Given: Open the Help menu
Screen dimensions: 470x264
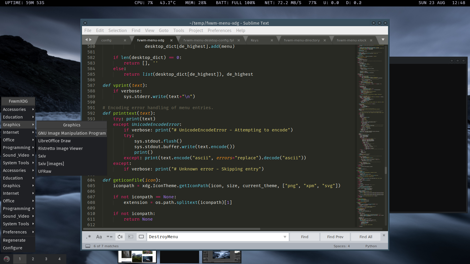Looking at the screenshot, I should click(x=241, y=31).
